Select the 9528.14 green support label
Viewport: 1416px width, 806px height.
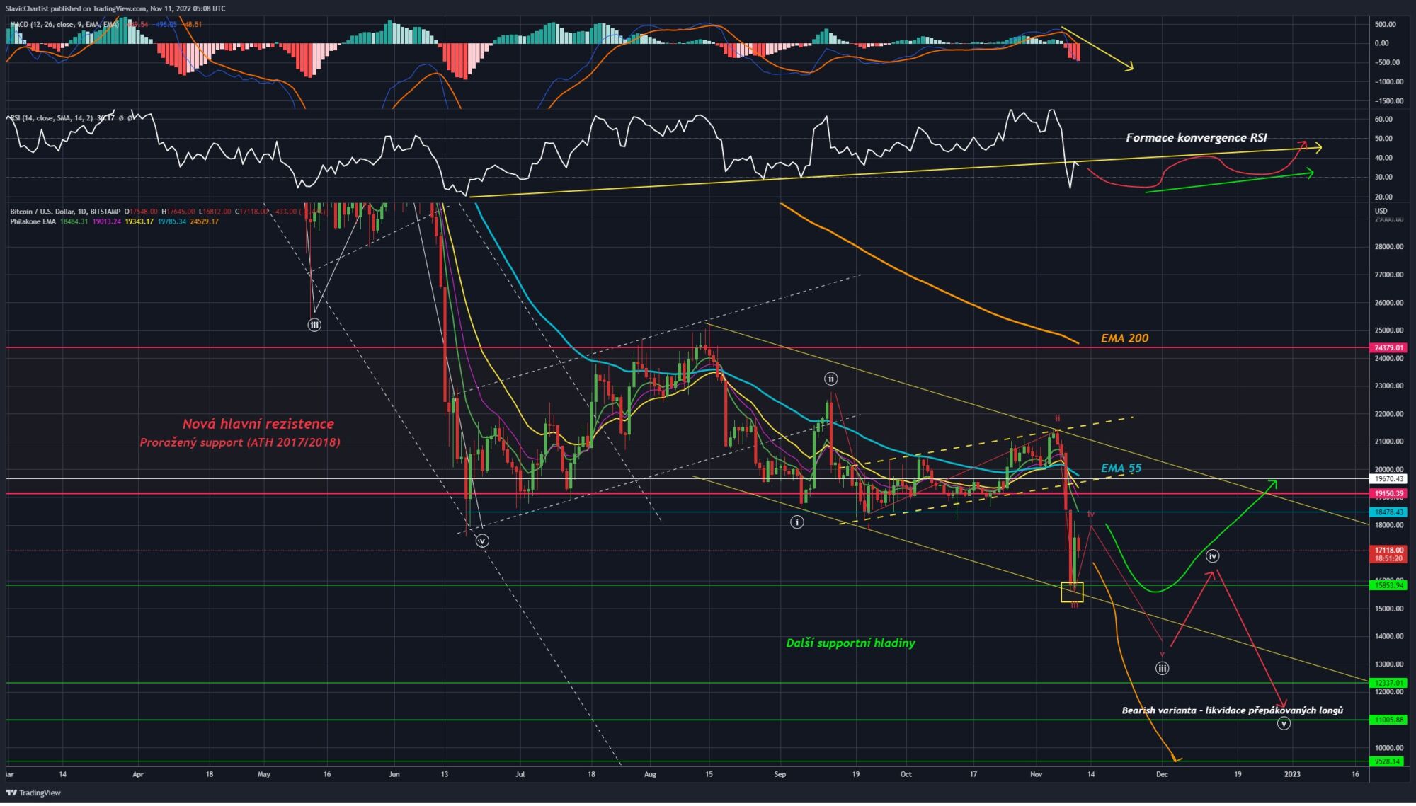[x=1388, y=761]
